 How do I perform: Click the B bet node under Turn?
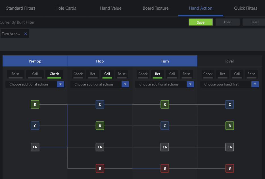tap(165, 168)
